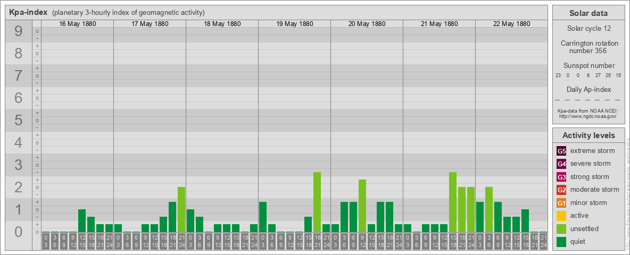
Task: Click the G4 severe storm badge
Action: coord(561,164)
